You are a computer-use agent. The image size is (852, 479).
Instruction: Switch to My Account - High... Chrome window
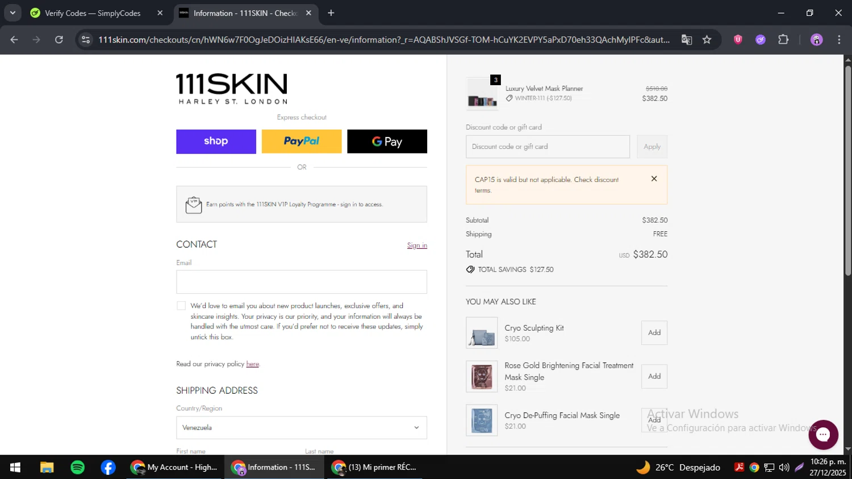174,467
